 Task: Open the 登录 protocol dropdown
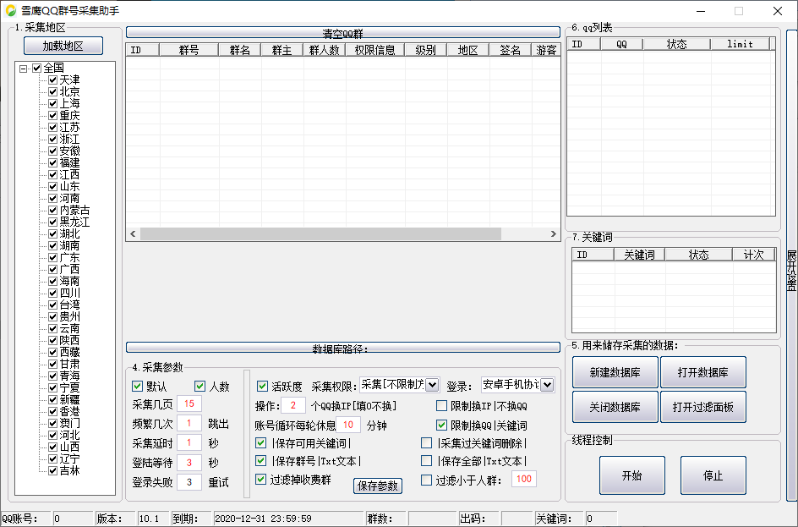pos(547,385)
